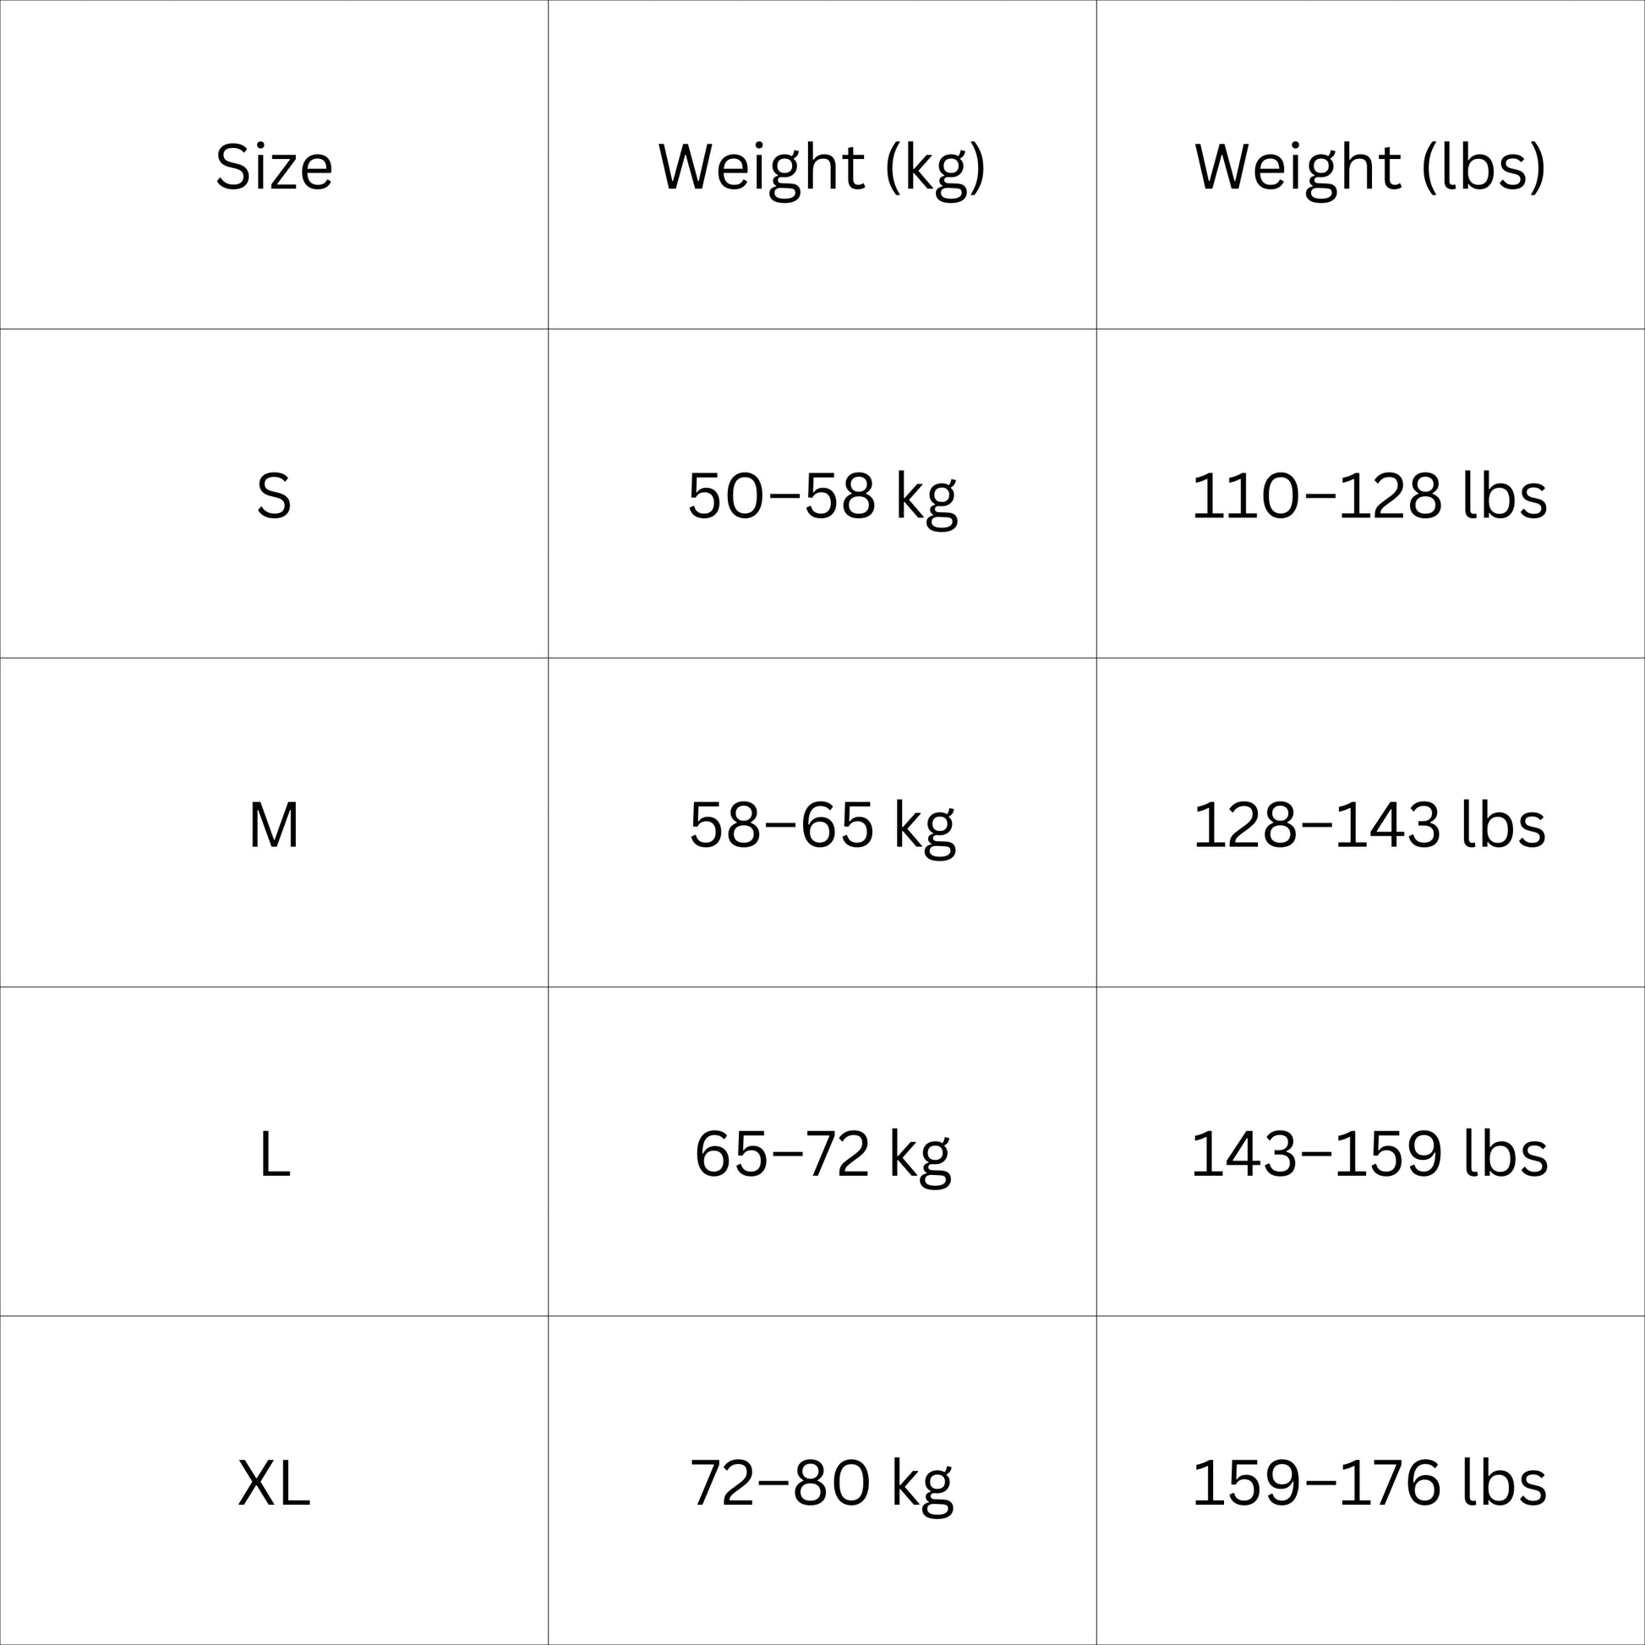The width and height of the screenshot is (1645, 1645).
Task: Click the 143–159 lbs cell
Action: pyautogui.click(x=1370, y=1155)
